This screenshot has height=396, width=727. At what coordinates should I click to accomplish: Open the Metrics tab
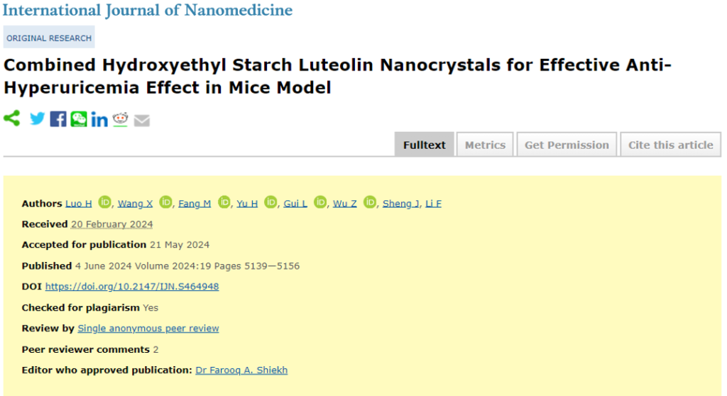[485, 145]
